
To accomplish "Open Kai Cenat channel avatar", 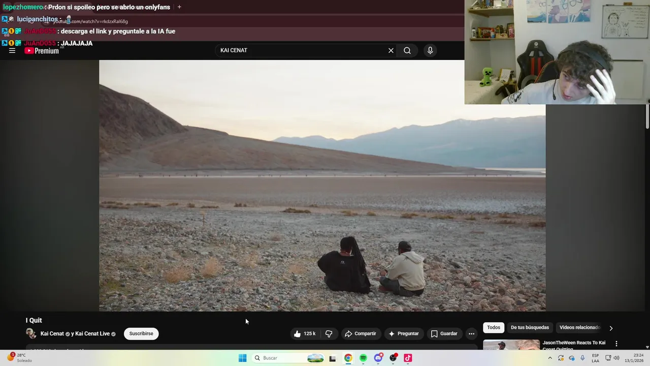I will (x=31, y=333).
